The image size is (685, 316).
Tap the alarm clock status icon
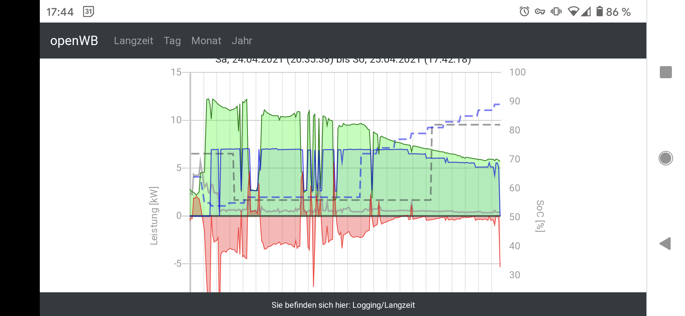pyautogui.click(x=524, y=12)
